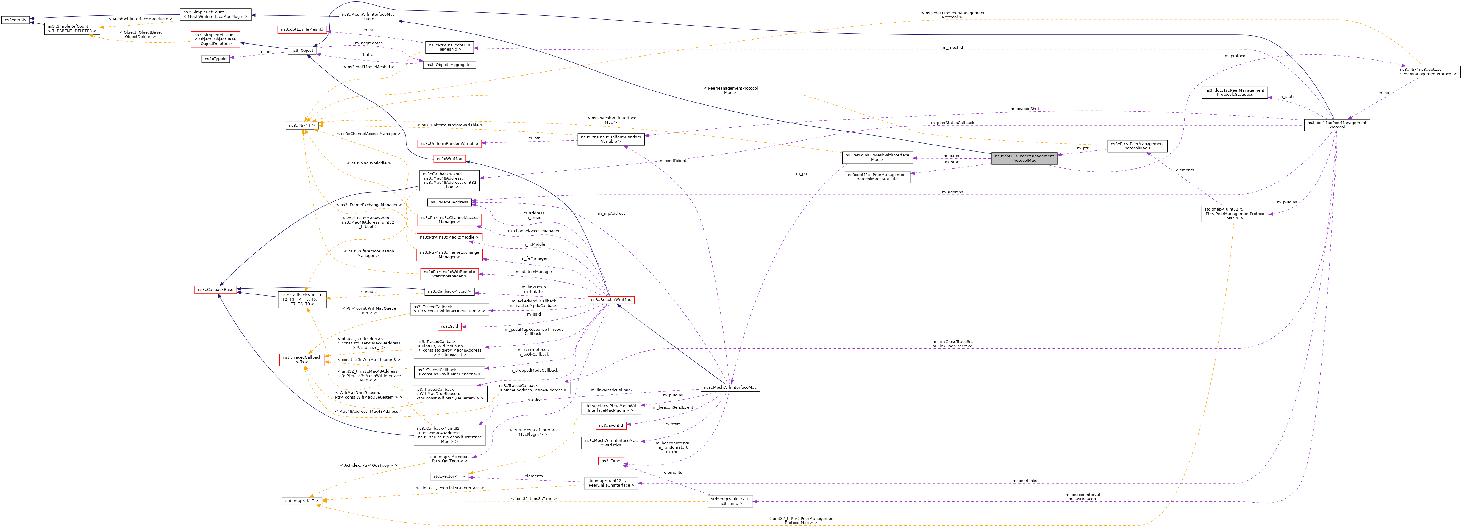
Task: Open TracedCallback< Ptr< const WifiMacQueueItem > > node
Action: 449,309
